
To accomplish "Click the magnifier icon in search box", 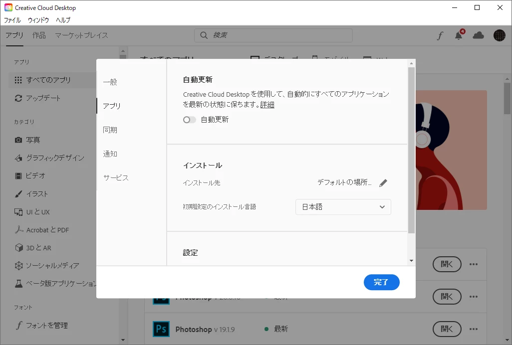I will 204,35.
